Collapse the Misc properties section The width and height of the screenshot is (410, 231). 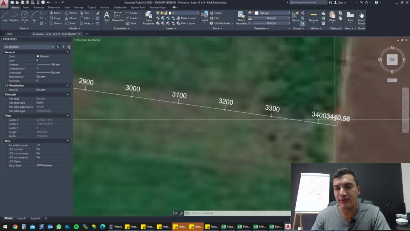[x=68, y=141]
